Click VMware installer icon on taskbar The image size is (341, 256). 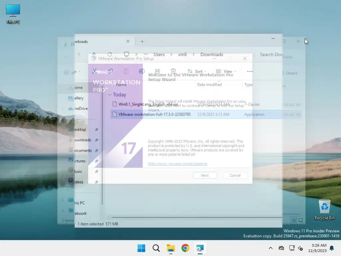click(200, 248)
